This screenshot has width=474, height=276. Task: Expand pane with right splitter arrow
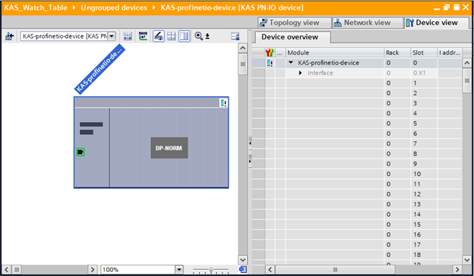pos(250,161)
